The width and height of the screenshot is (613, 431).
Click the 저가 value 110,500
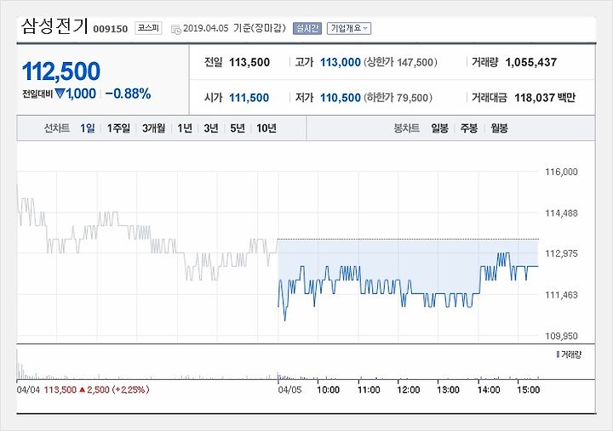(340, 98)
